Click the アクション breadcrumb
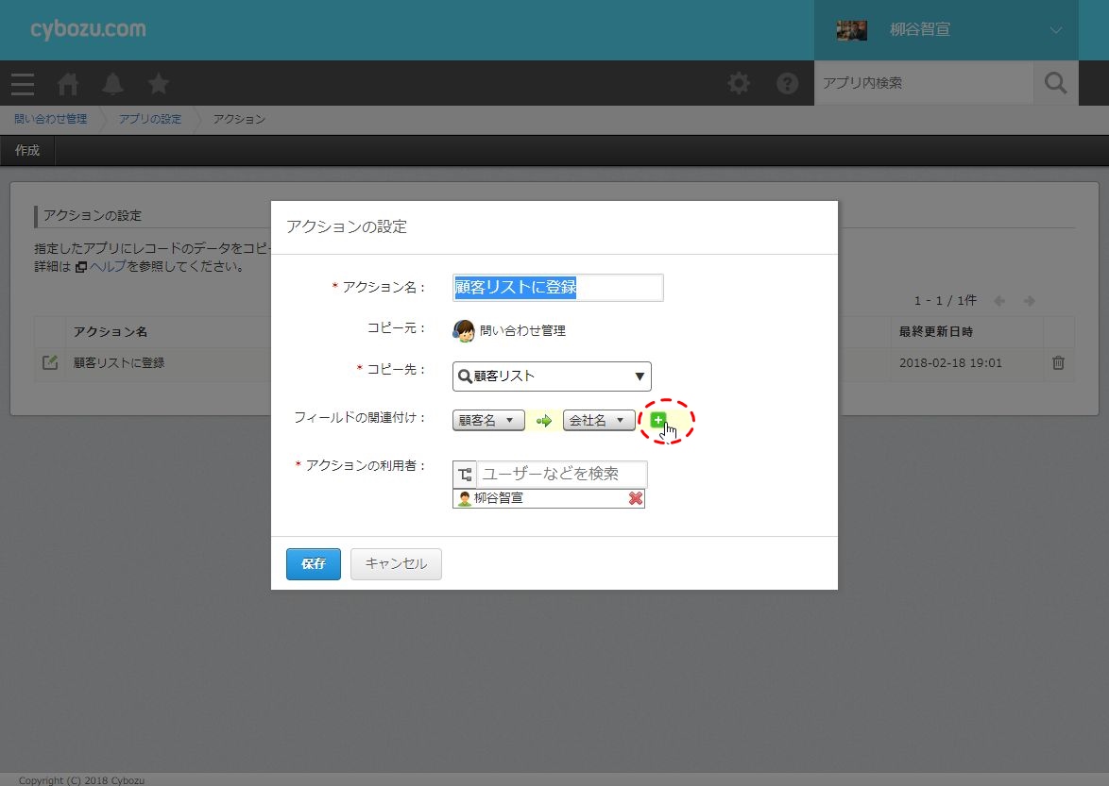This screenshot has height=786, width=1109. 239,119
